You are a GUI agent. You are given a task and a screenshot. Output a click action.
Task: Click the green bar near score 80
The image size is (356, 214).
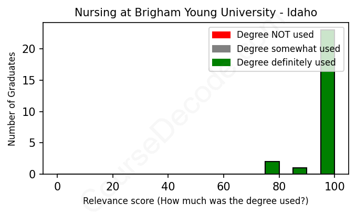coord(272,168)
